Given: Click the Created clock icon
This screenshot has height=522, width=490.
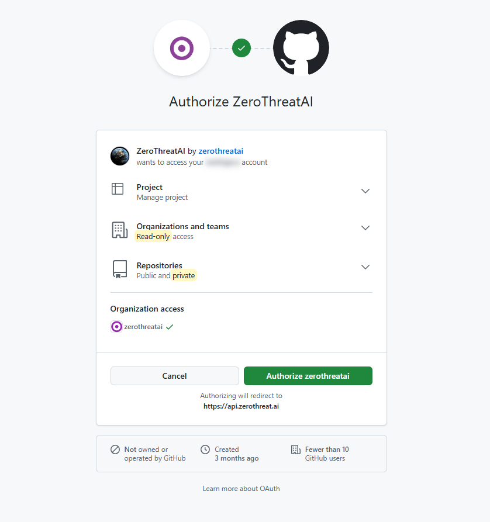Looking at the screenshot, I should 205,450.
